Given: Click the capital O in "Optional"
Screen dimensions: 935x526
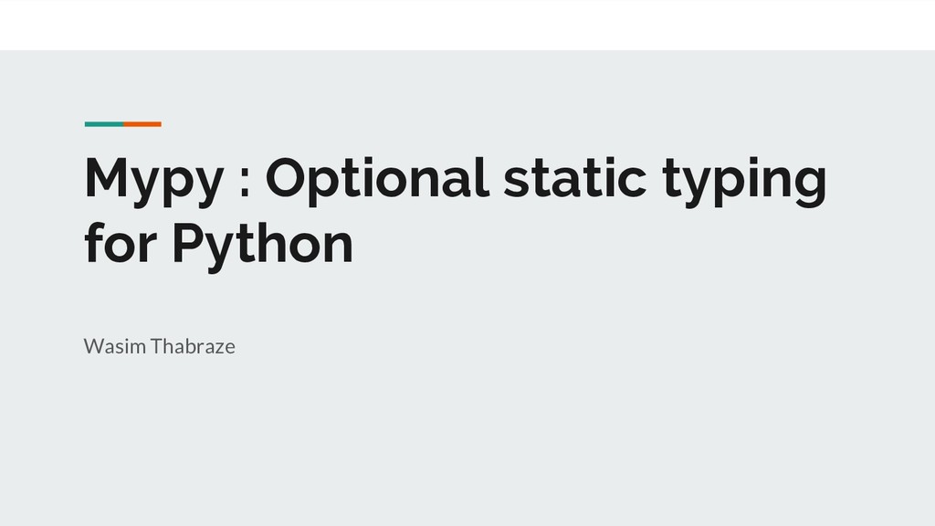Looking at the screenshot, I should click(286, 178).
